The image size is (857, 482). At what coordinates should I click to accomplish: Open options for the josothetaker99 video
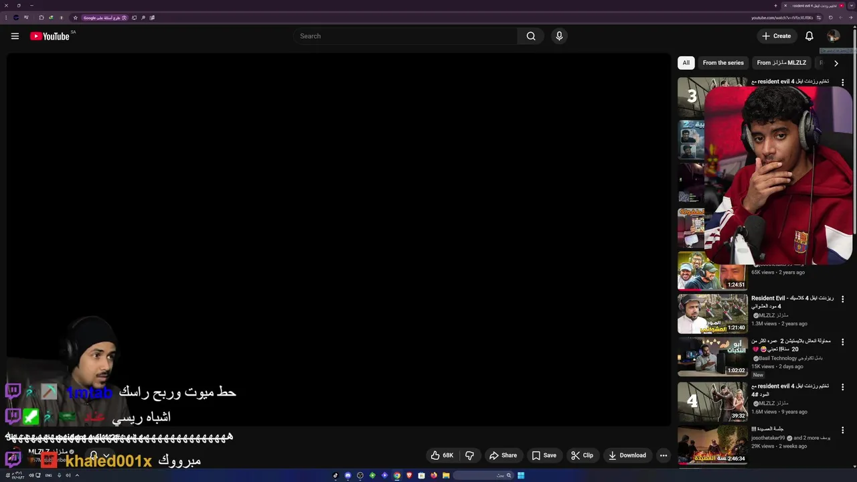[842, 430]
